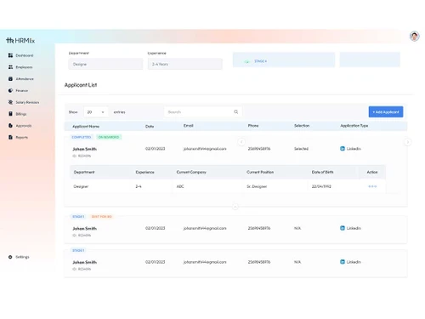Viewport: 425px width, 319px height.
Task: Select Salary Revision in the sidebar menu
Action: [27, 102]
